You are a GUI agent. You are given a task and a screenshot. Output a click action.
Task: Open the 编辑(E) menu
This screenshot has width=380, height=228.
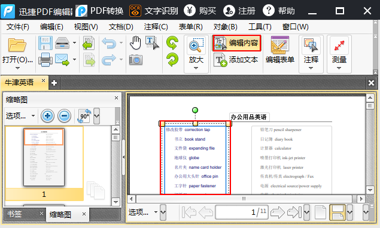(51, 27)
